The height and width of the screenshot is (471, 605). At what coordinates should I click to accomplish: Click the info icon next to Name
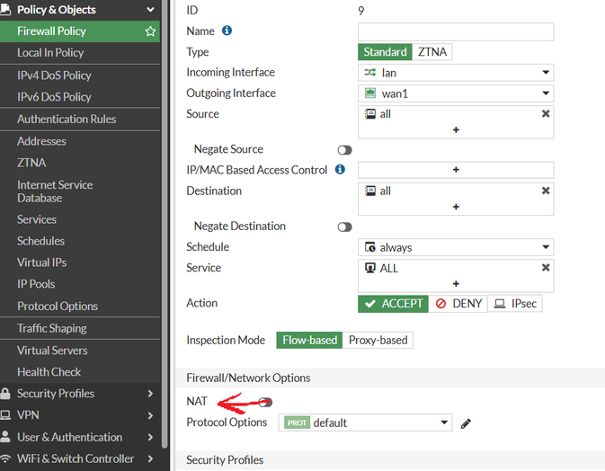click(x=227, y=31)
